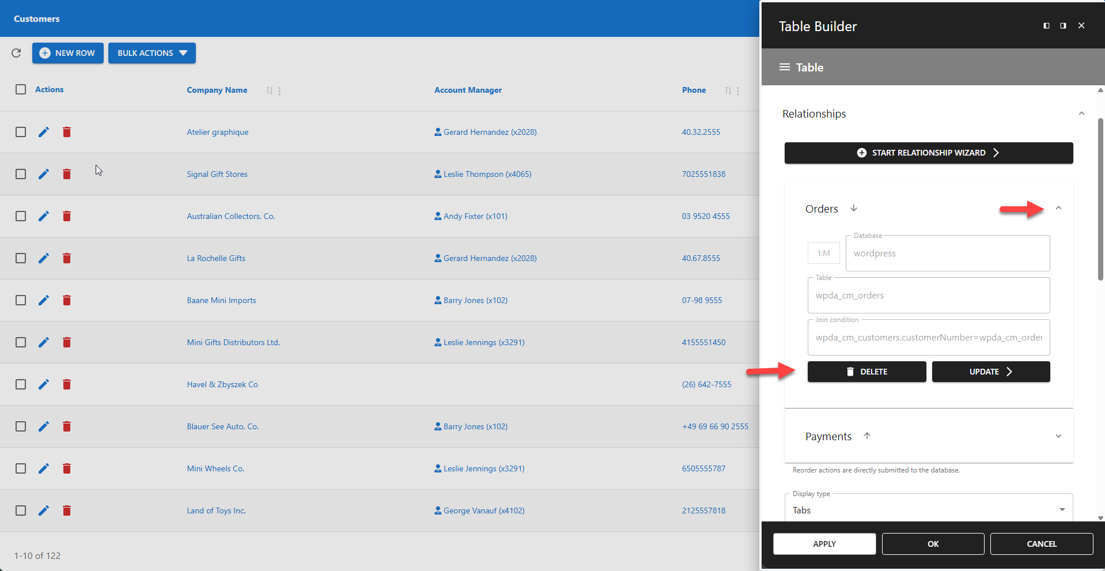Viewport: 1105px width, 571px height.
Task: Dock the Table Builder panel left
Action: coord(1046,25)
